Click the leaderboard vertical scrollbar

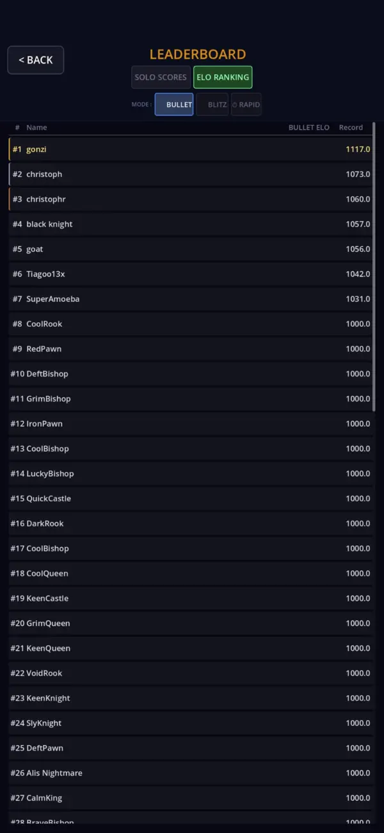tap(374, 266)
